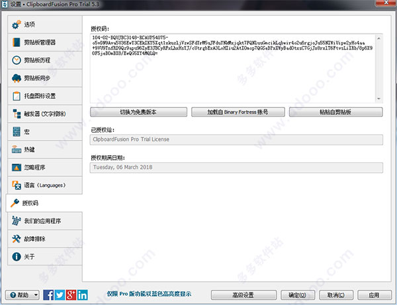Click the license box scroll-down arrow
Screen dimensions: 397x305
(378, 98)
